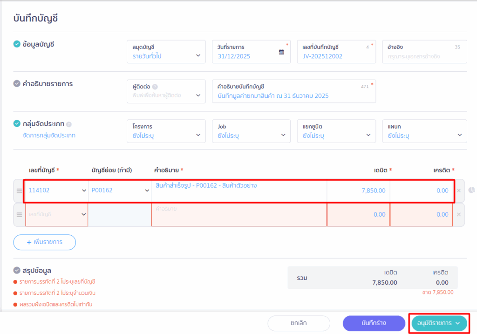Click the คำอธิบายรายการ section check mark
Viewport: 477px width, 334px height.
17,84
